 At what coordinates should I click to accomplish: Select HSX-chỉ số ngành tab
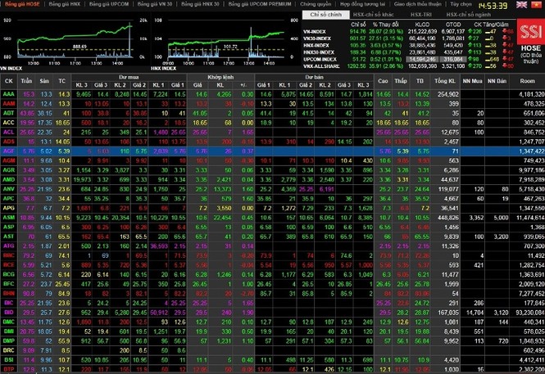pyautogui.click(x=469, y=15)
